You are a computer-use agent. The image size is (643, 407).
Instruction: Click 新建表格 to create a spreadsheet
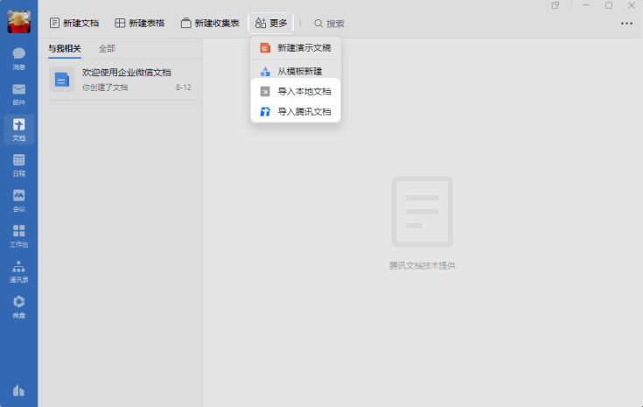tap(140, 24)
